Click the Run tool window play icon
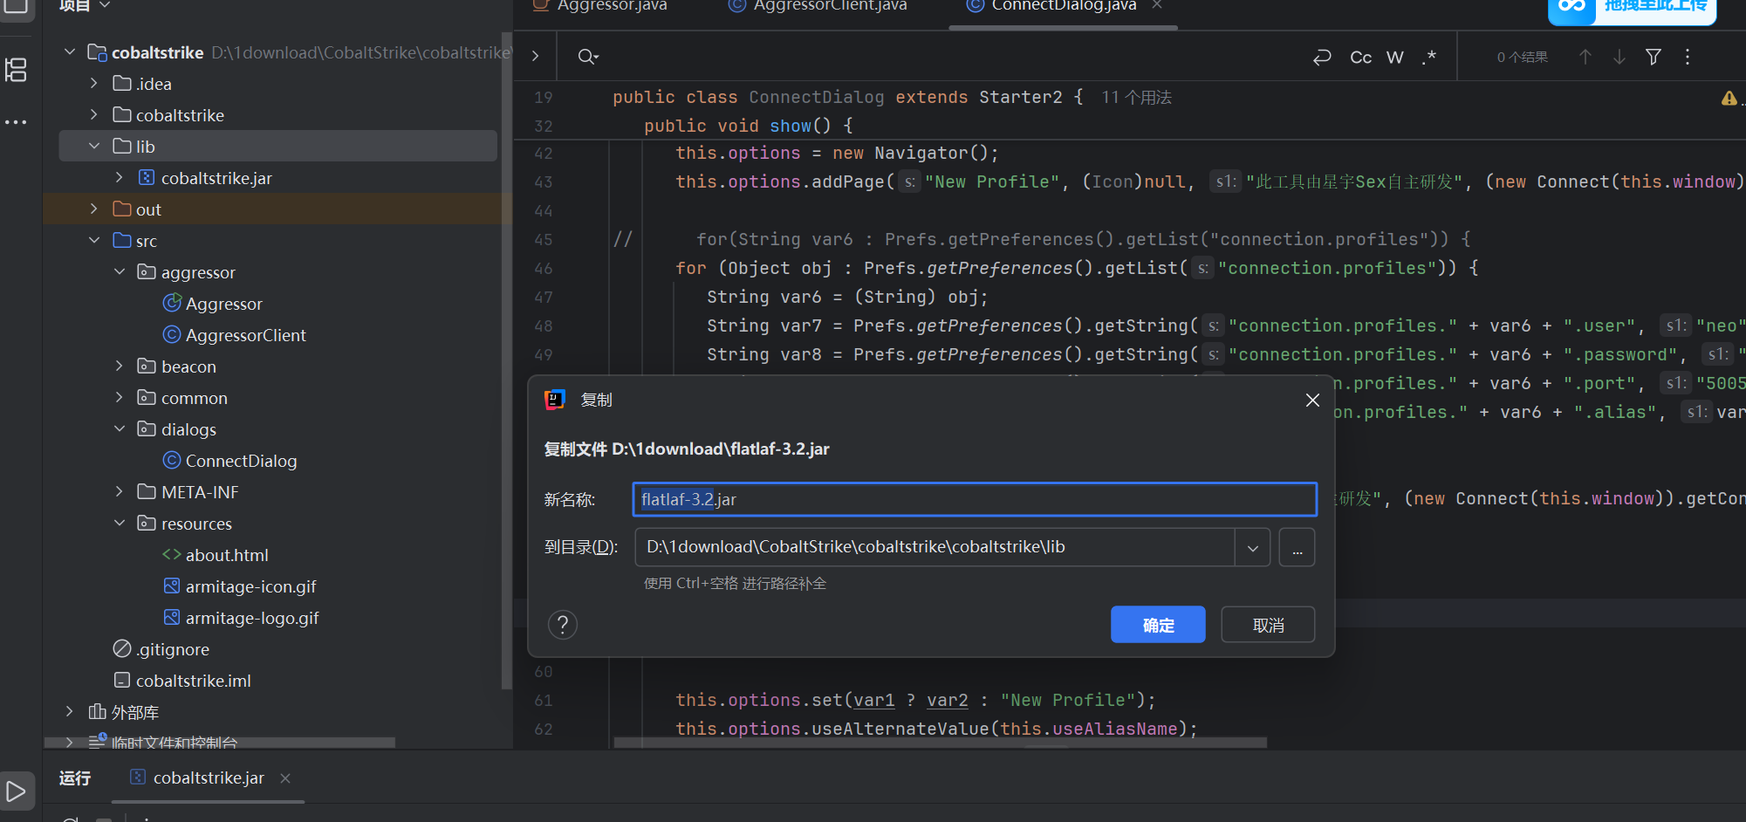 tap(16, 791)
